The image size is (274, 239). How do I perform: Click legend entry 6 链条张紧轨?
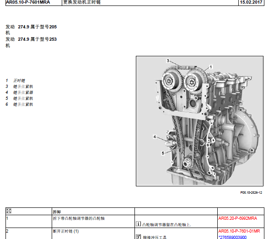(19, 104)
